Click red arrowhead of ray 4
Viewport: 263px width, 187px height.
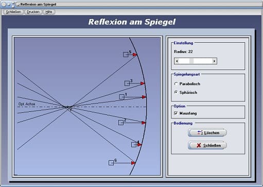(x=139, y=145)
